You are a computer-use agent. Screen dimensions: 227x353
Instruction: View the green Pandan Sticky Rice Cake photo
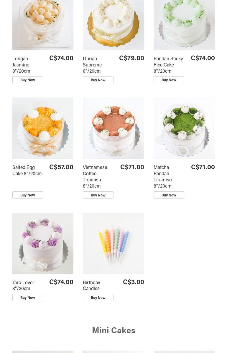[184, 25]
